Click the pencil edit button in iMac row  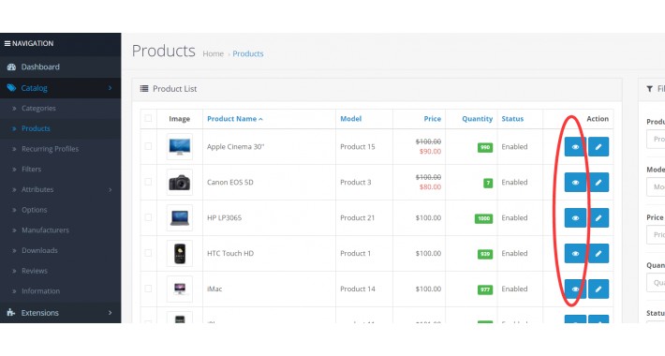pos(598,289)
